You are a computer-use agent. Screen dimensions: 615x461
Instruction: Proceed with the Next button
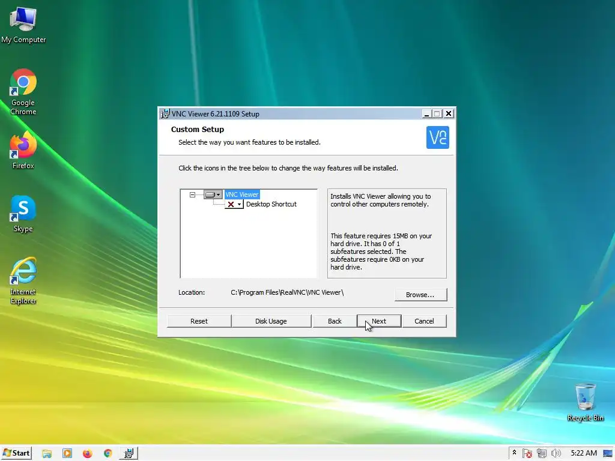coord(379,321)
